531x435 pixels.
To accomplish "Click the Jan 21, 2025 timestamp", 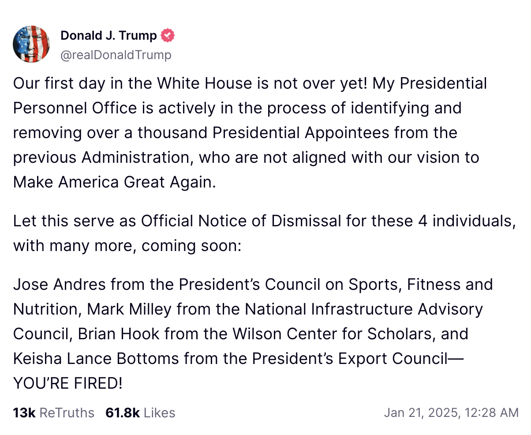I will [451, 412].
